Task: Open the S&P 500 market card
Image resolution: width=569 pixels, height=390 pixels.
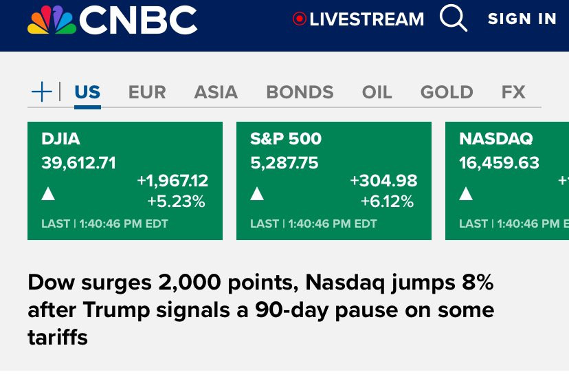Action: 334,181
